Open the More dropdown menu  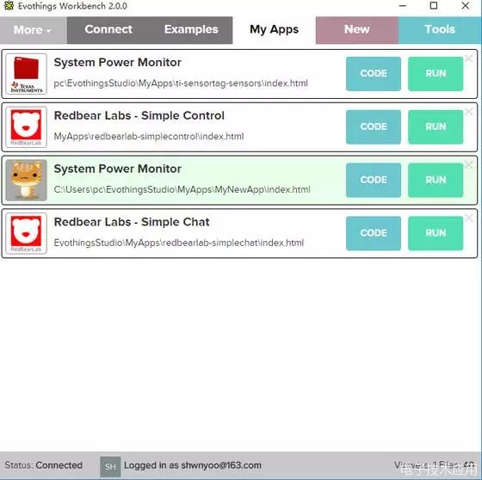33,30
